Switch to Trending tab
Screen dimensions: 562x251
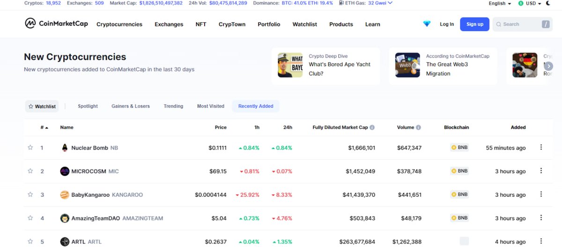(x=173, y=106)
